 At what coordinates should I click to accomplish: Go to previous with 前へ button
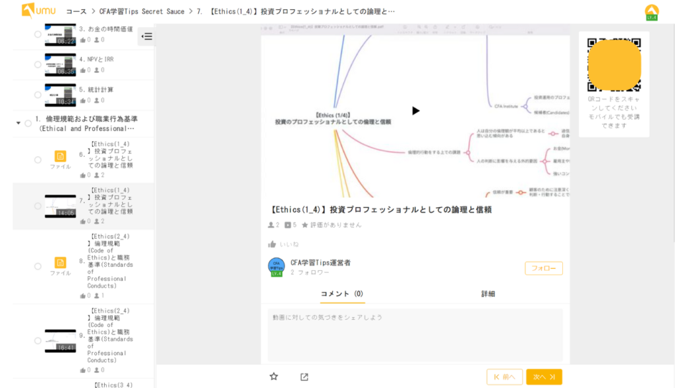(x=504, y=377)
